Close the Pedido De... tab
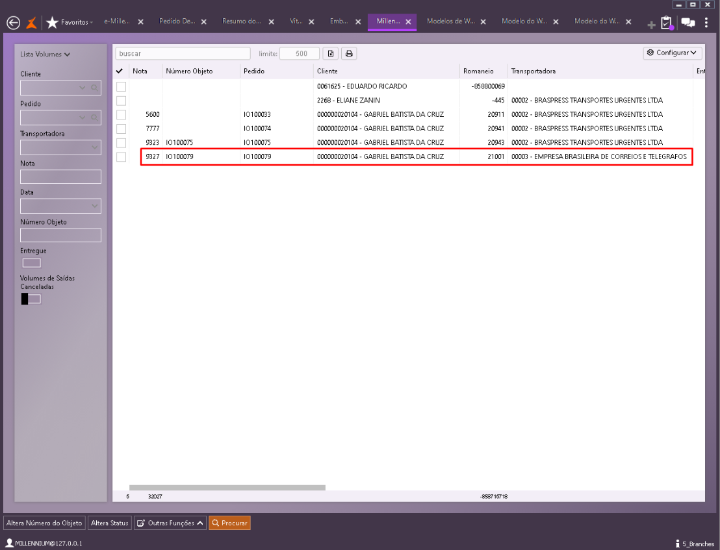720x550 pixels. click(204, 21)
